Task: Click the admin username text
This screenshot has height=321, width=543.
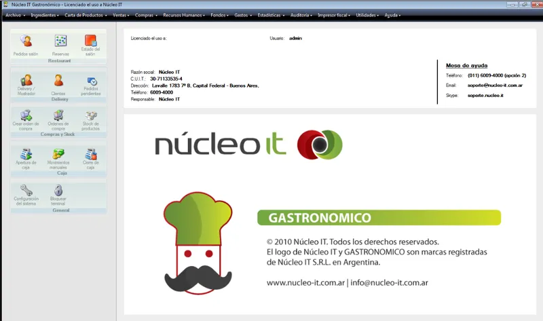Action: 295,39
